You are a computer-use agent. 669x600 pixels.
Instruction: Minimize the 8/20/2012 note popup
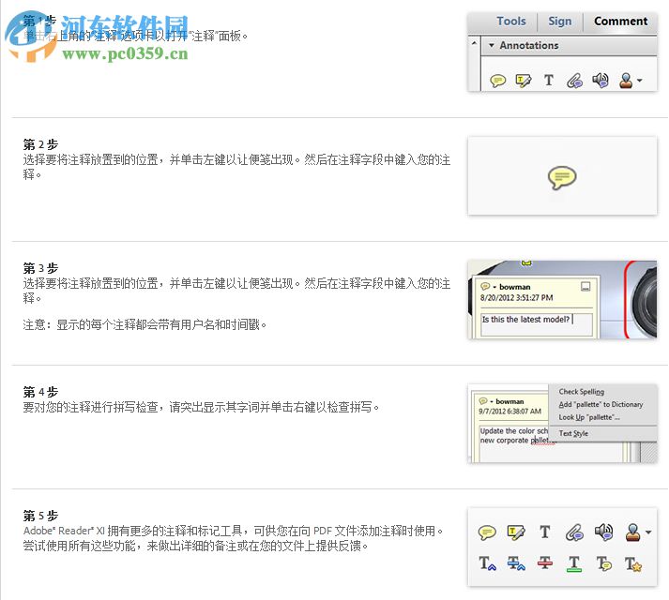[x=585, y=286]
